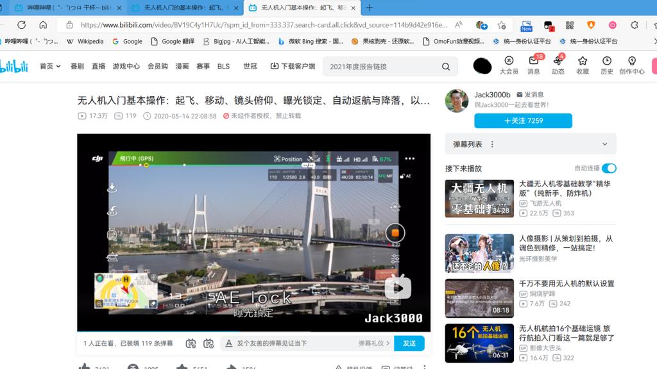The width and height of the screenshot is (657, 369).
Task: Open danmaku settings icon below video
Action: [209, 343]
